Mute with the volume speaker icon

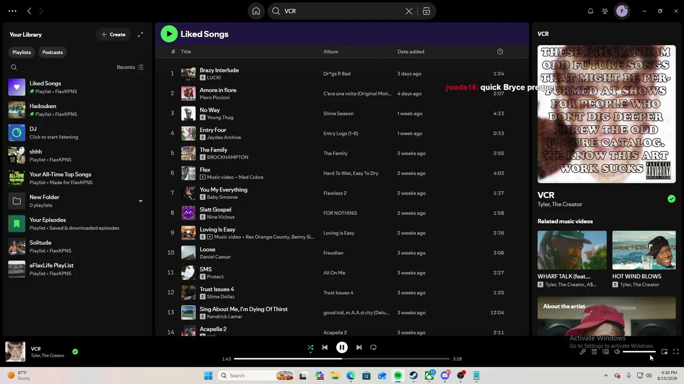[617, 352]
